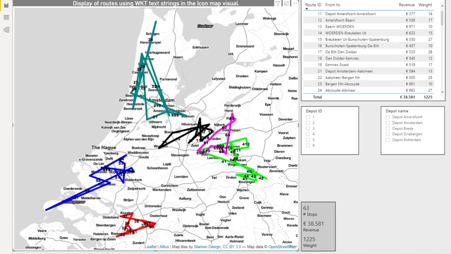
Task: Open the OpenStreetMap link
Action: tap(282, 247)
